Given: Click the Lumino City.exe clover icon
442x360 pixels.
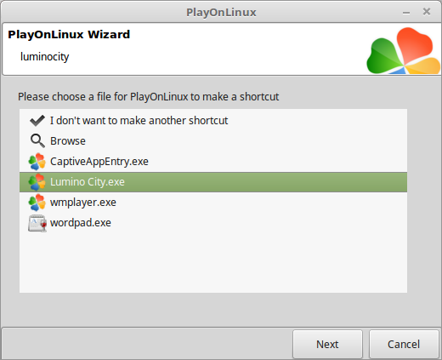Looking at the screenshot, I should click(37, 182).
